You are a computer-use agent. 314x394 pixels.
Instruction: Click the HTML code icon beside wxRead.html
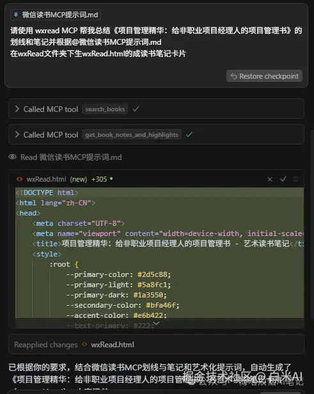19,179
